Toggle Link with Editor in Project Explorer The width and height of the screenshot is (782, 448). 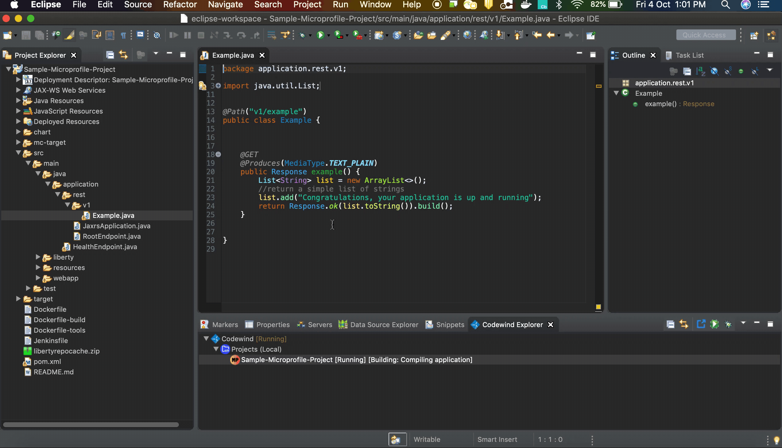point(123,55)
